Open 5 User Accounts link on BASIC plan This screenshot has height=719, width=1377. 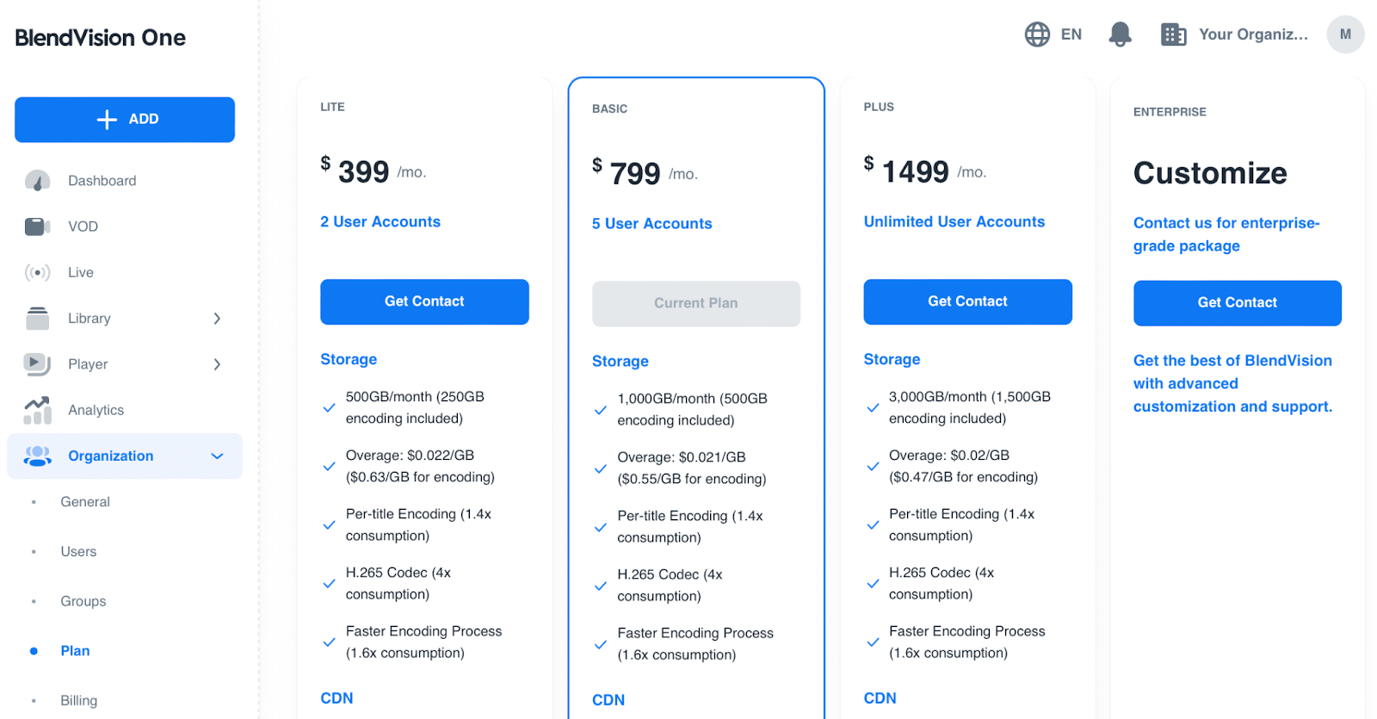click(651, 223)
